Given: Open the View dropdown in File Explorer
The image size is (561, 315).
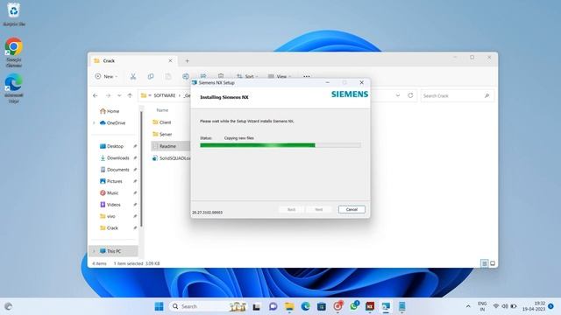Looking at the screenshot, I should (x=280, y=76).
